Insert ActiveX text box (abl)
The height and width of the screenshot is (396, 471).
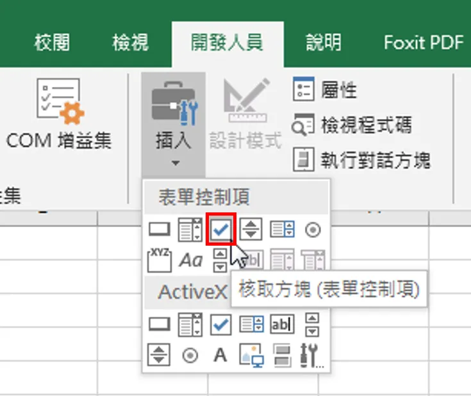282,324
